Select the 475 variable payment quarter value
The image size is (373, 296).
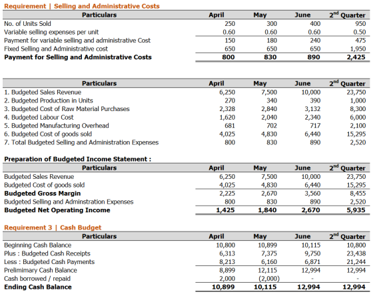(x=360, y=41)
